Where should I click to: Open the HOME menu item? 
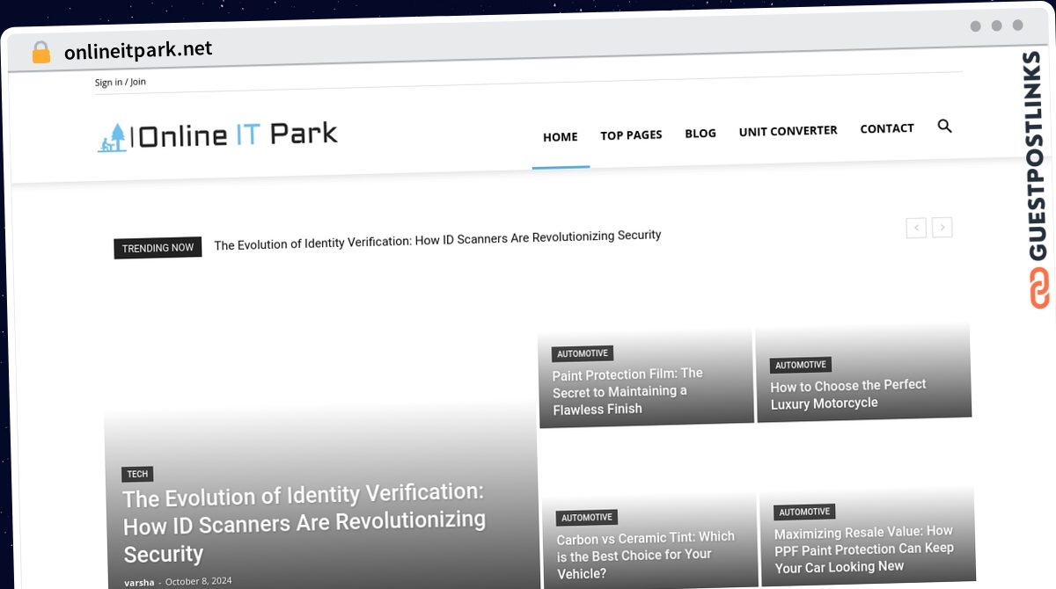[x=561, y=137]
